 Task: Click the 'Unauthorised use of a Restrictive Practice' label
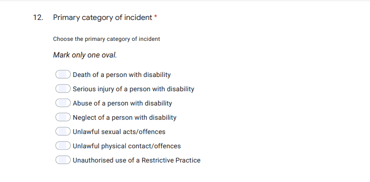(x=137, y=160)
